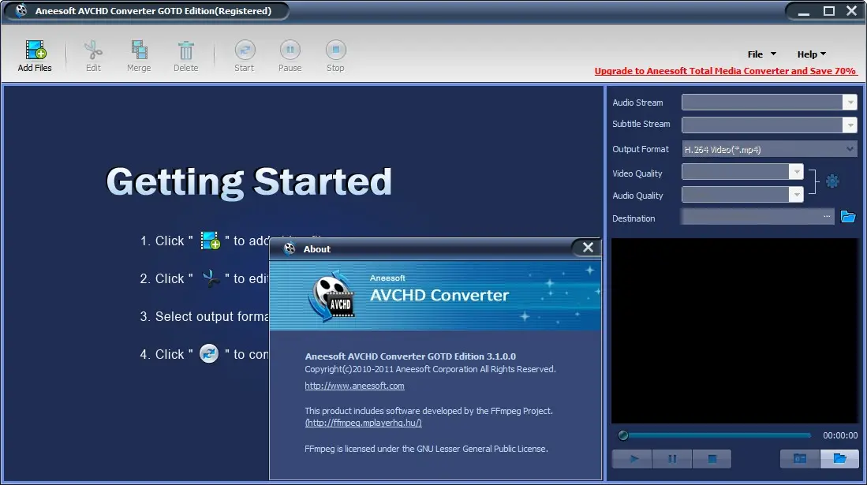The image size is (867, 485).
Task: Click the convert icon in step 4
Action: (x=209, y=353)
